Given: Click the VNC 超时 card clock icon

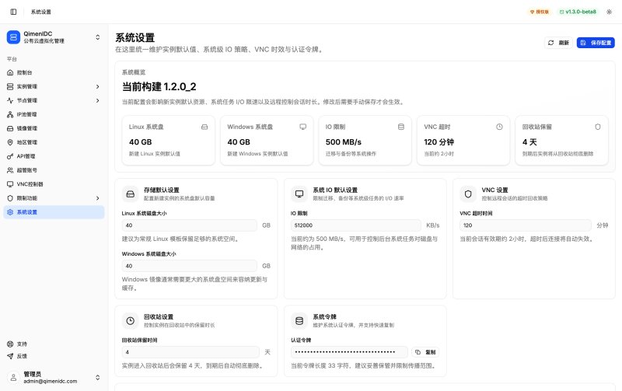Looking at the screenshot, I should click(x=499, y=127).
